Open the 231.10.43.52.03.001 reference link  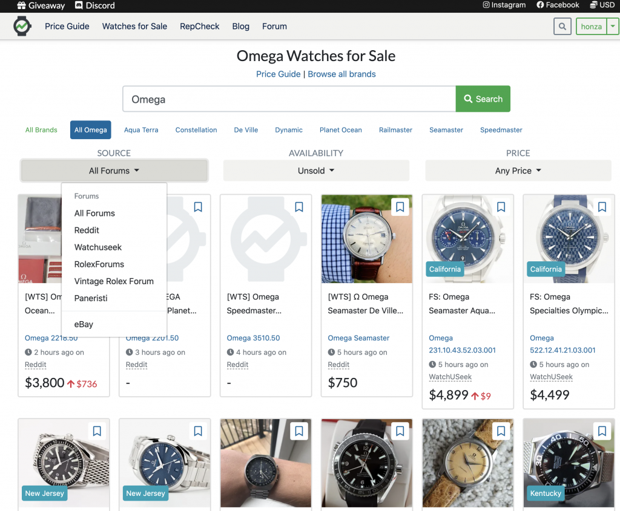tap(462, 344)
